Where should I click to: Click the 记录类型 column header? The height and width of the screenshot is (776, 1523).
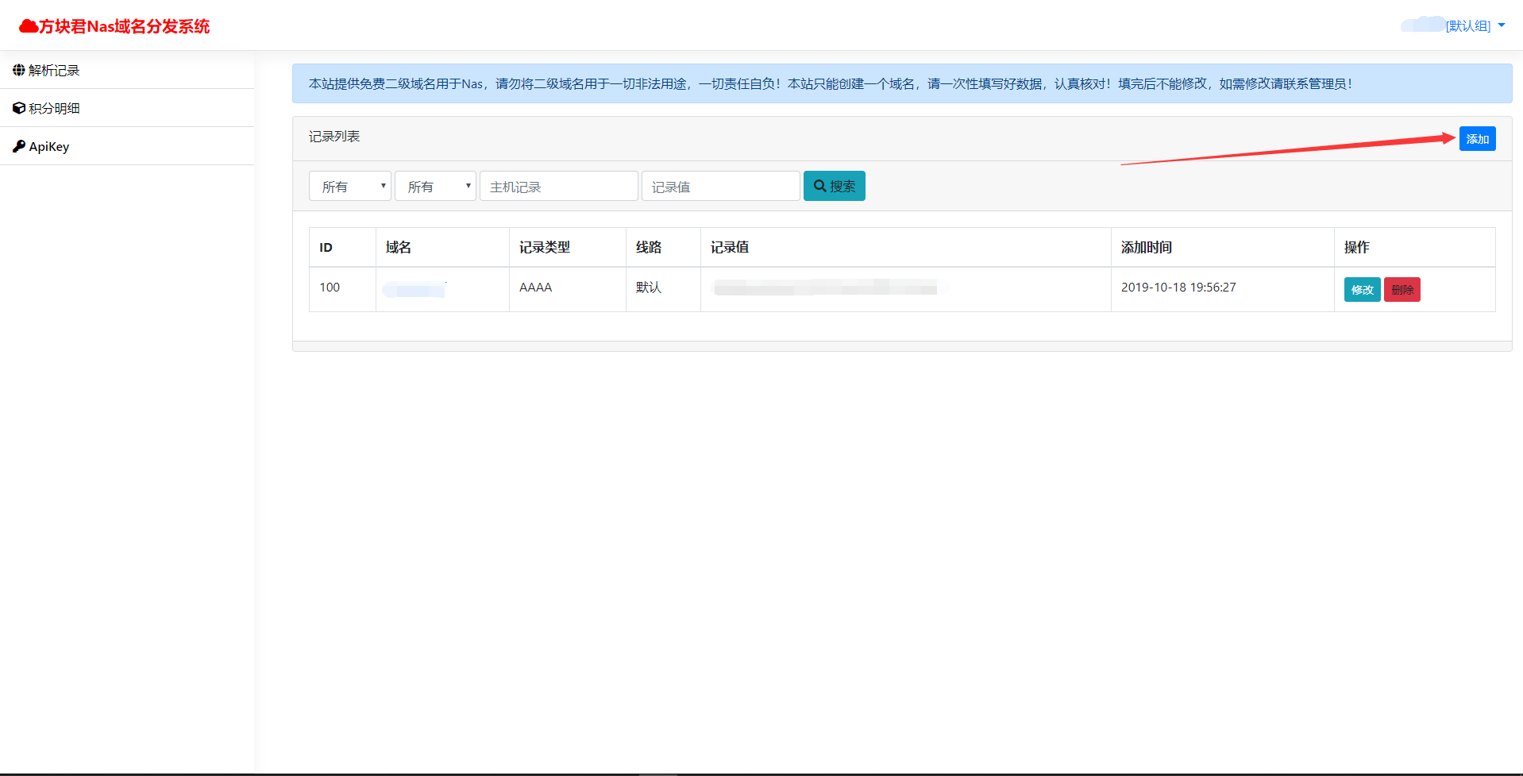[x=544, y=248]
